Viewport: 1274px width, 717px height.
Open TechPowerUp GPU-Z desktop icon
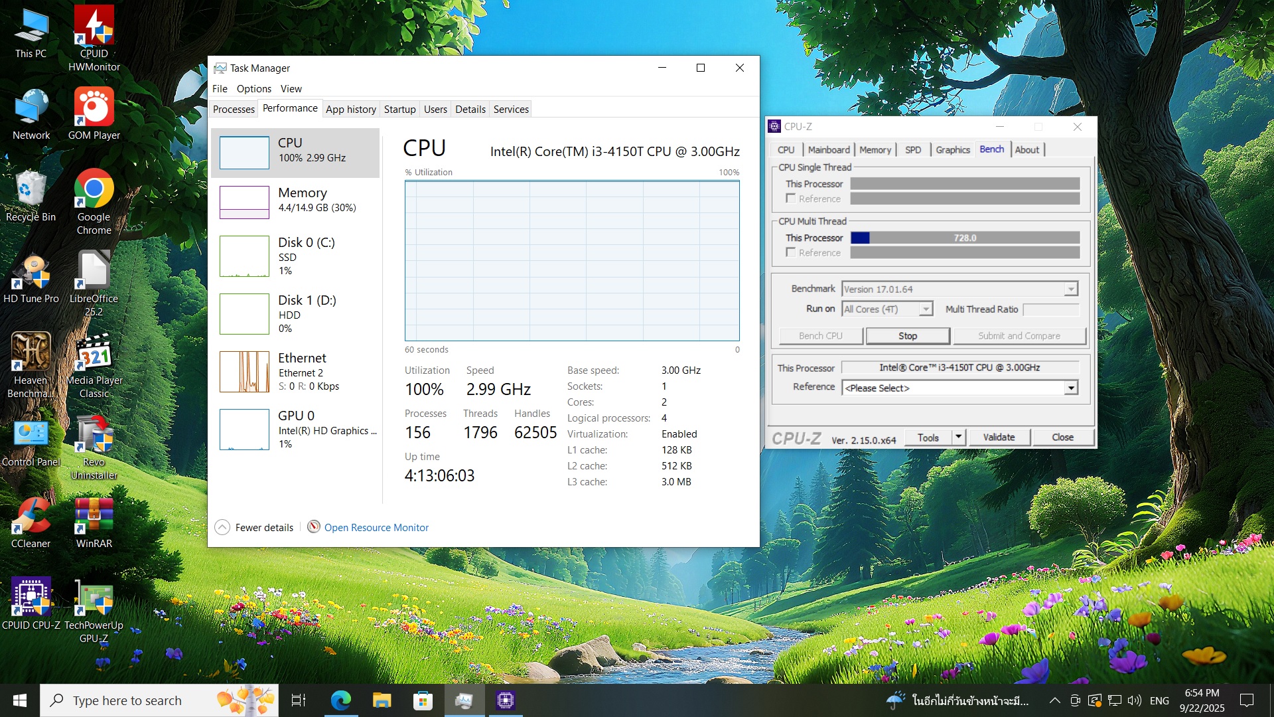94,599
